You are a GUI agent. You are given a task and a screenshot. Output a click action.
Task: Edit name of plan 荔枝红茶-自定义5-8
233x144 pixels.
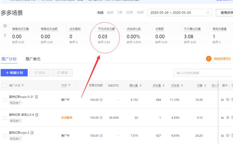point(37,115)
